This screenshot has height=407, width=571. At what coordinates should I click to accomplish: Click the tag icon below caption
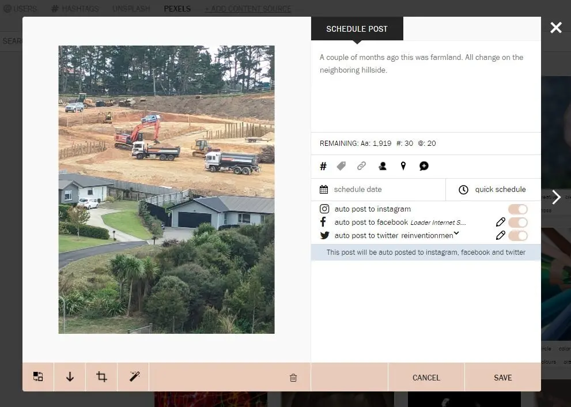point(341,167)
